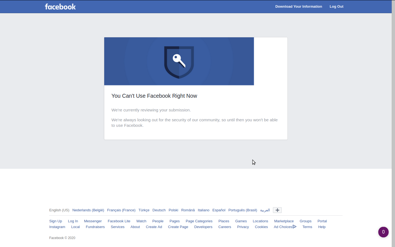The image size is (395, 247).
Task: Open the Messenger footer link
Action: point(93,221)
